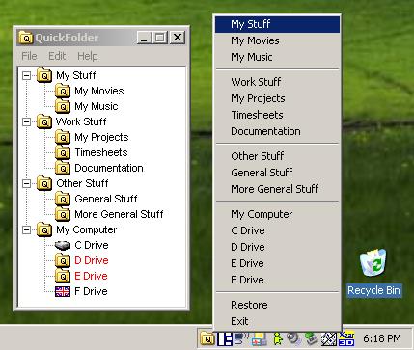Choose General Stuff in the popup menu
Screen dimensions: 414x350
277,173
